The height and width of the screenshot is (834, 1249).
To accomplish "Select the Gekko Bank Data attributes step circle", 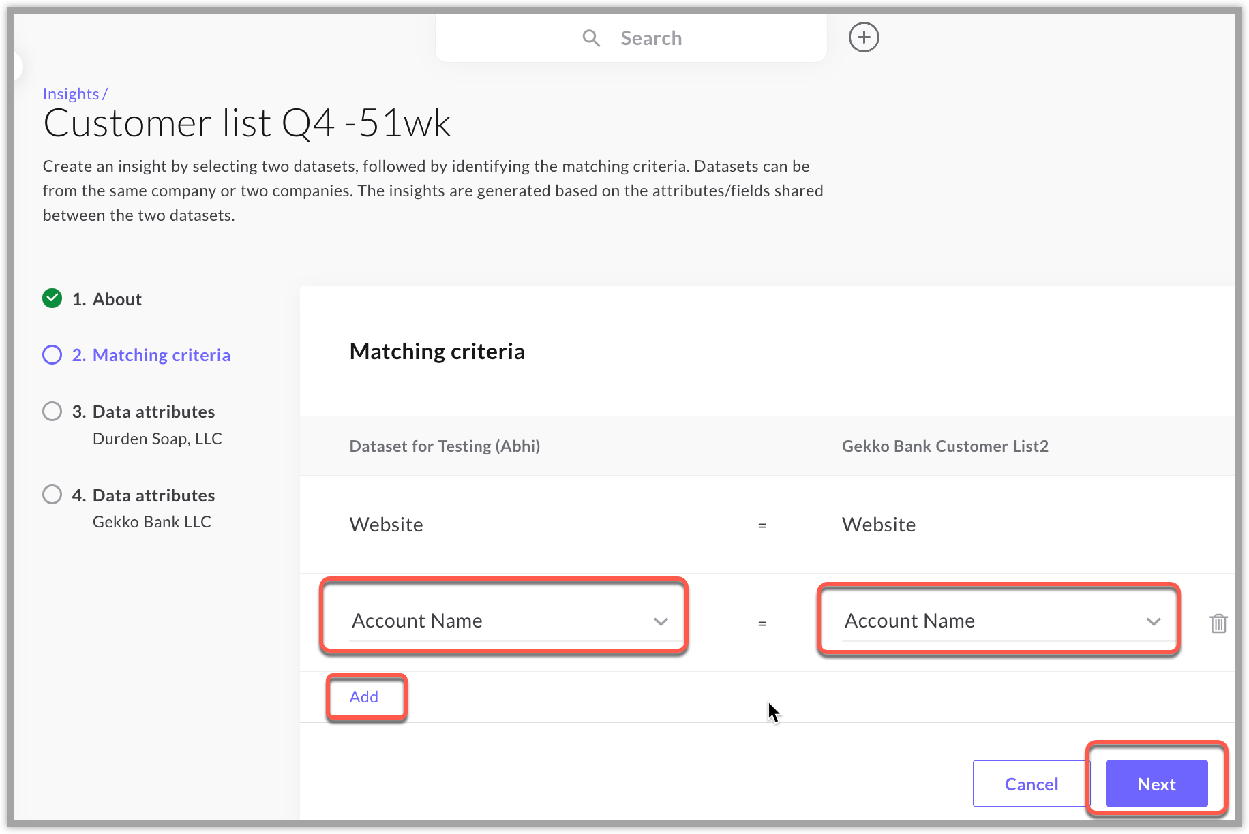I will tap(52, 495).
